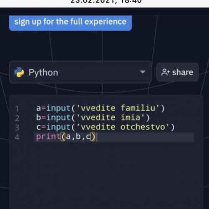Place cursor in 'vvedite otchestvo' string

(123, 127)
